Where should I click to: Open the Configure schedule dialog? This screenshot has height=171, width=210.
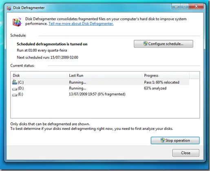(x=164, y=44)
